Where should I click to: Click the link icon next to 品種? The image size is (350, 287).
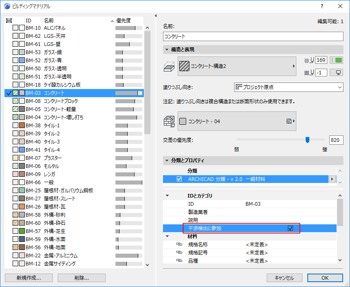coord(179,261)
